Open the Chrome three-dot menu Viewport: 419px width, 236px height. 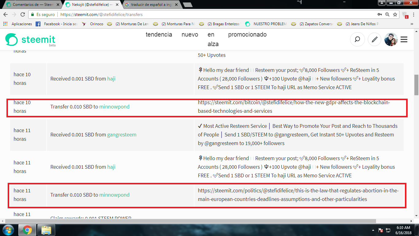pos(414,14)
